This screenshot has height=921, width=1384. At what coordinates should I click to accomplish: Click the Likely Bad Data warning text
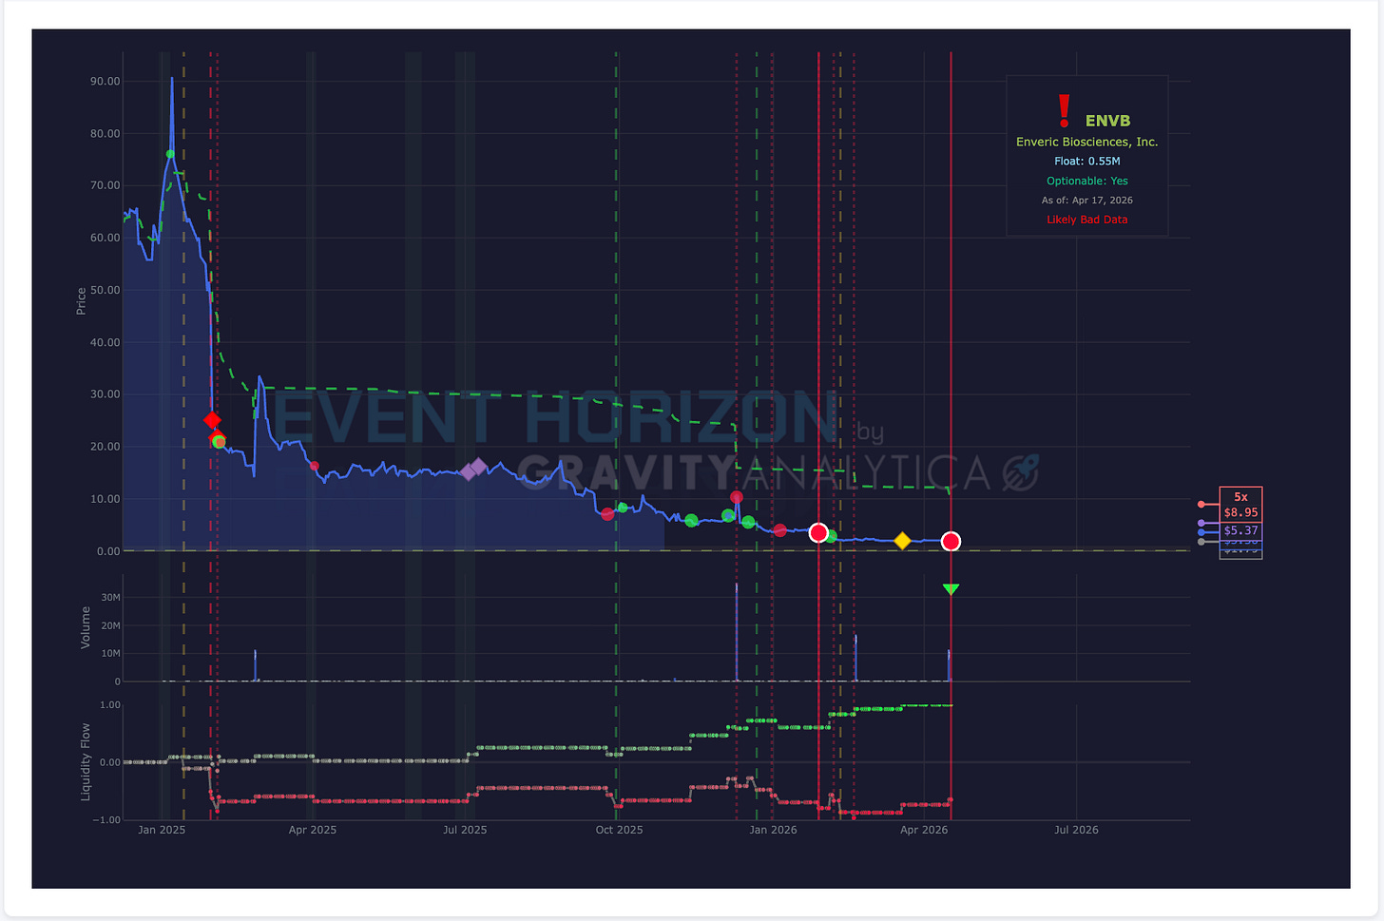(x=1087, y=220)
